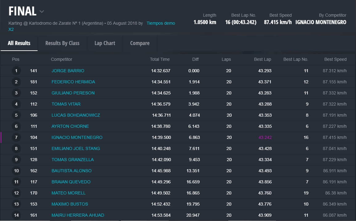Click the position 14 circle badge
This screenshot has width=356, height=221.
(16, 215)
